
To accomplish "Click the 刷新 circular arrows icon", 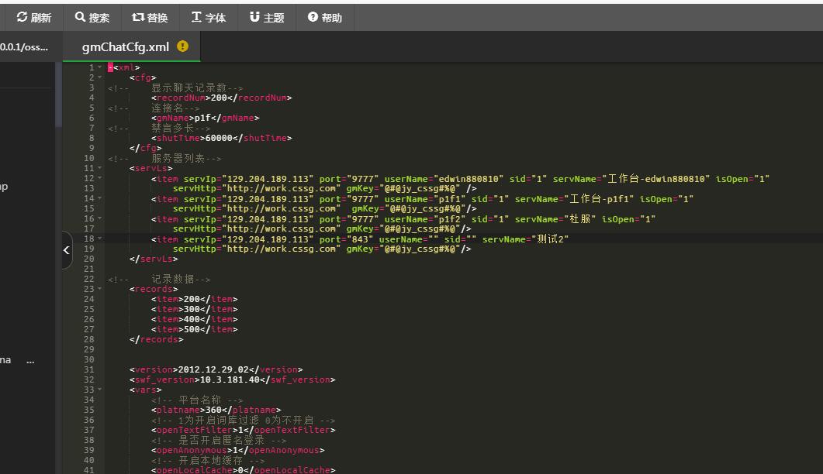I will click(22, 17).
